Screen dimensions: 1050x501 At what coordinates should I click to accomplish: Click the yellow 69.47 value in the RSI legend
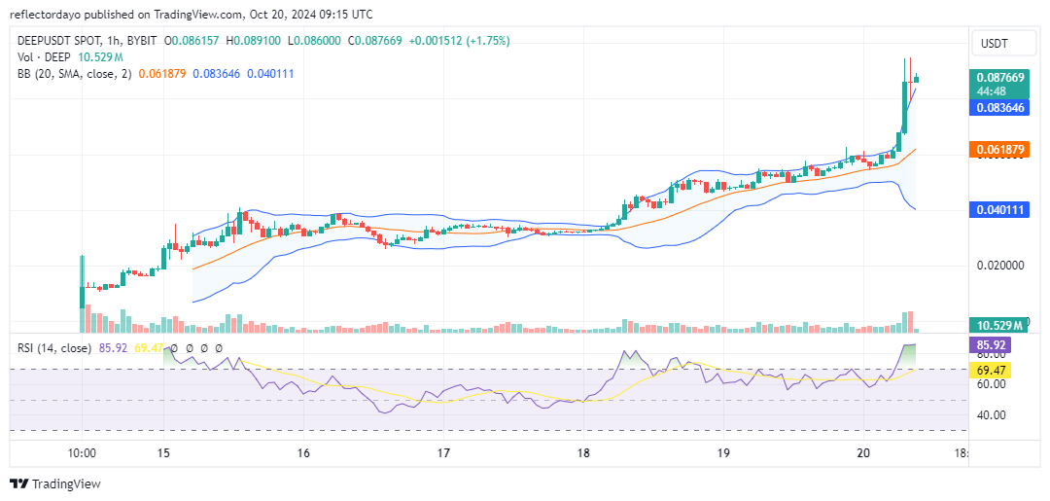(x=149, y=348)
